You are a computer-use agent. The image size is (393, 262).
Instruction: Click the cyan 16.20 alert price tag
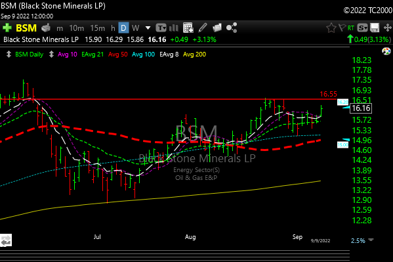click(342, 102)
